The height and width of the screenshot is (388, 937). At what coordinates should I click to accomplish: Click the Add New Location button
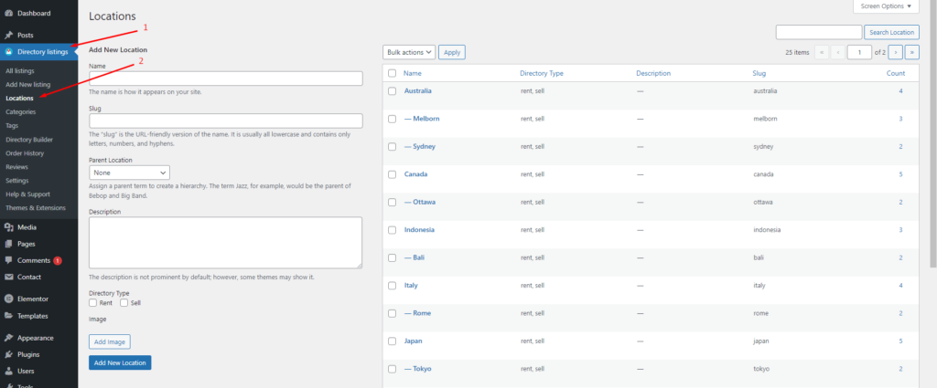point(120,362)
